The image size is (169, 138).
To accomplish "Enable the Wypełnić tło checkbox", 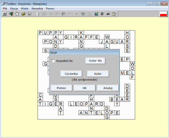I will pos(53,61).
